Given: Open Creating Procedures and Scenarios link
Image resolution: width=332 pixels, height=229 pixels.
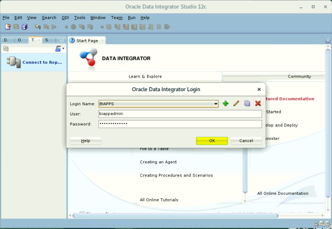Looking at the screenshot, I should coord(176,175).
